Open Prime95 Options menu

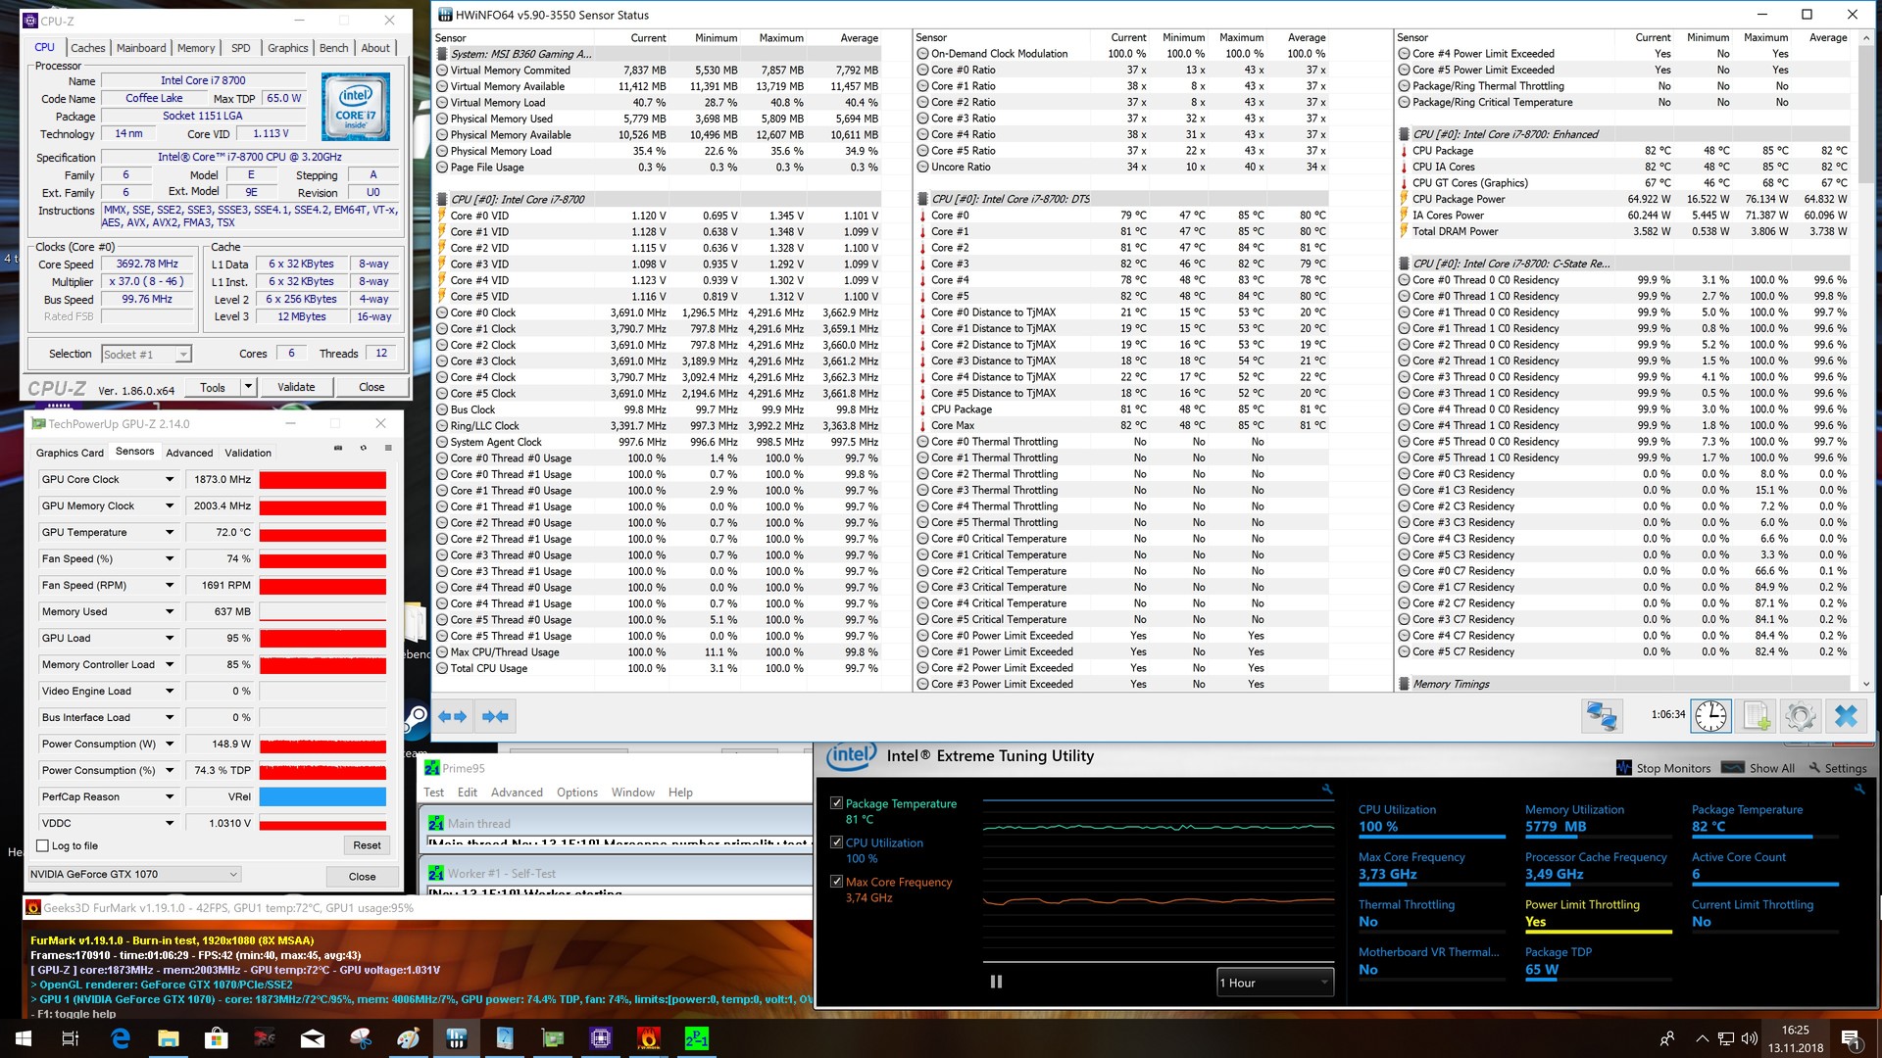(x=576, y=793)
